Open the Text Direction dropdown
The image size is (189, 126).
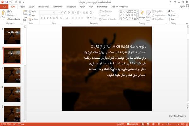tap(106, 11)
